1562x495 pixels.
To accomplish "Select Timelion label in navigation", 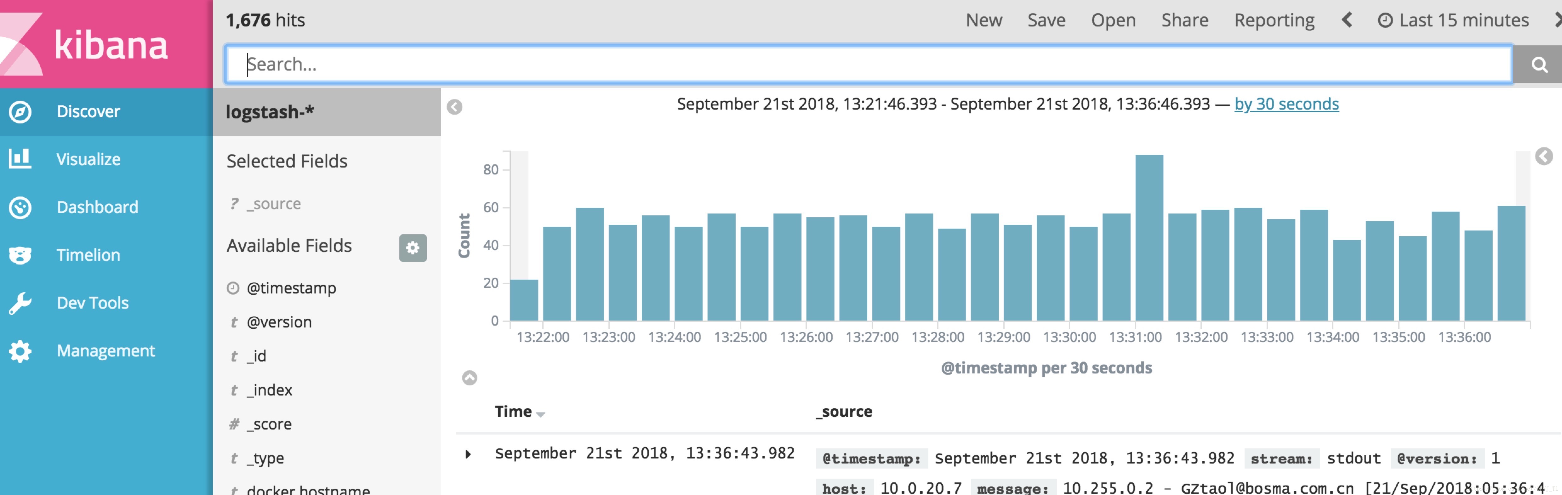I will (88, 255).
